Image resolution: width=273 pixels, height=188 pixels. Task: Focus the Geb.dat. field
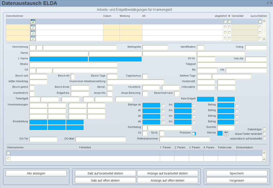click(256, 59)
